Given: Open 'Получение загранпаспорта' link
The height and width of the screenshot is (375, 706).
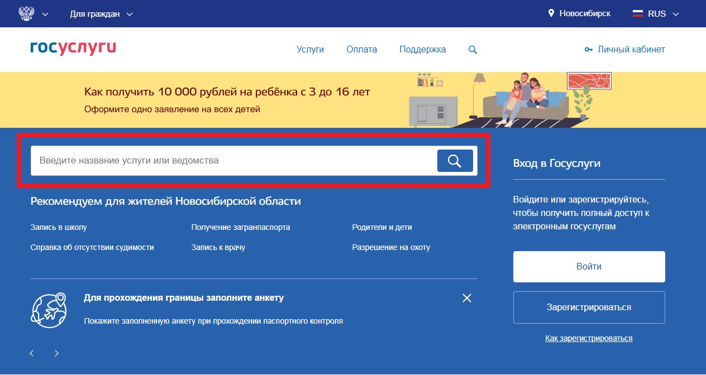Looking at the screenshot, I should click(x=241, y=227).
